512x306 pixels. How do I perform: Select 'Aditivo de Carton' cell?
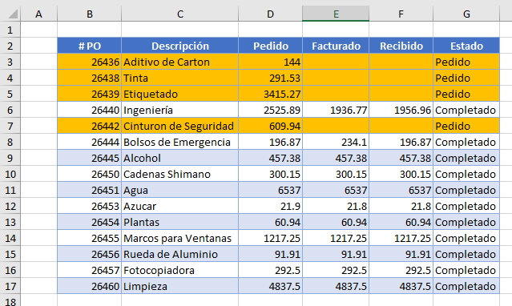pyautogui.click(x=180, y=62)
